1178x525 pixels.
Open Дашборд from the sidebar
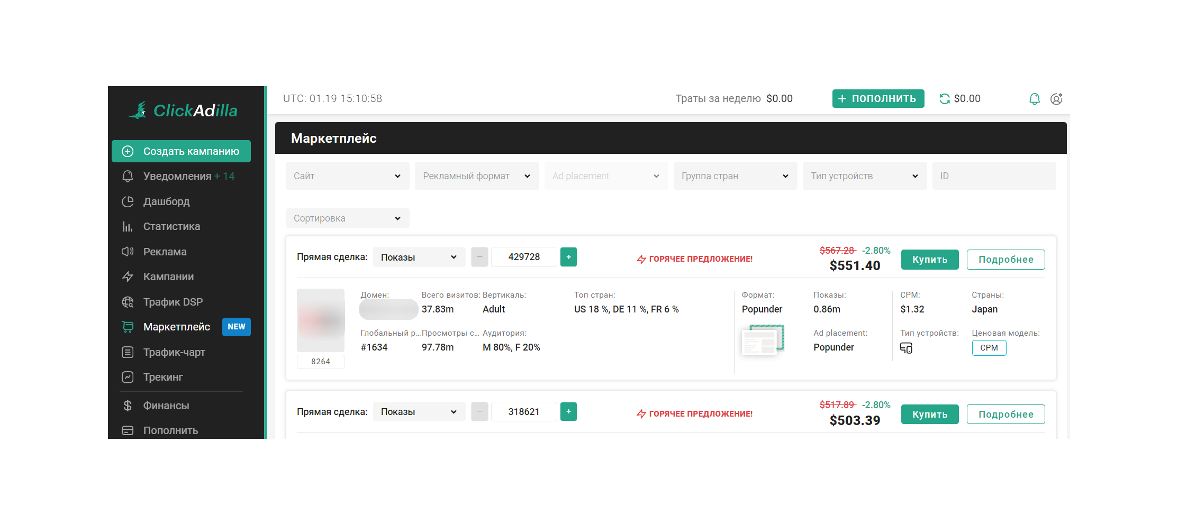coord(166,201)
